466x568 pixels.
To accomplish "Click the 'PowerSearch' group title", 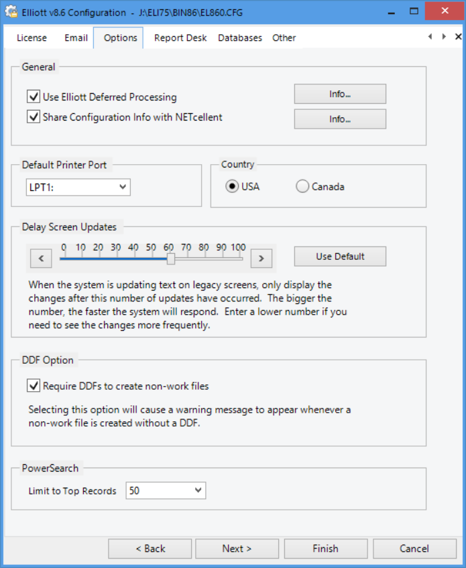I will click(50, 468).
